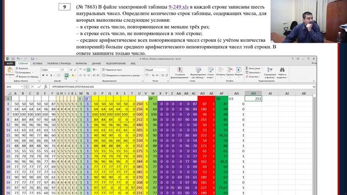Viewport: 347px width, 195px height.
Task: Toggle middle vertical alignment in ribbon
Action: (x=85, y=70)
